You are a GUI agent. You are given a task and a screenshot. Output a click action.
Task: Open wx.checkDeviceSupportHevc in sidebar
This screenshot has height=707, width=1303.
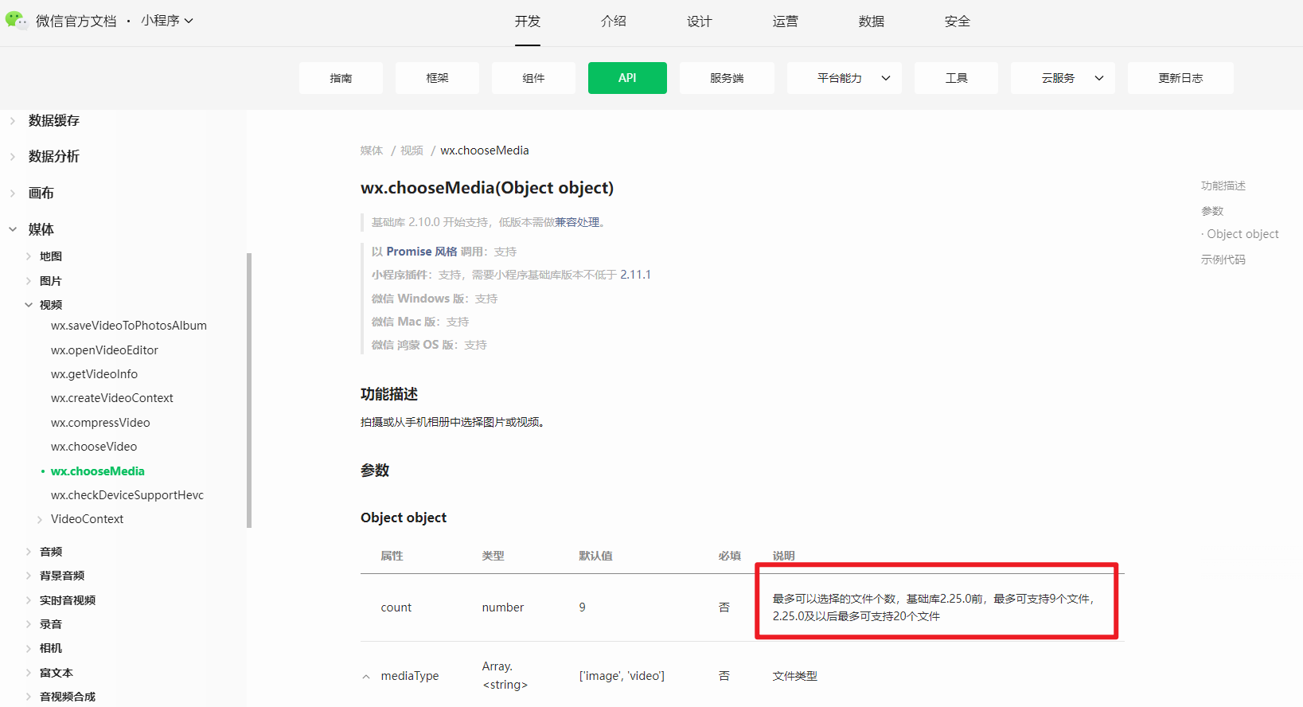[127, 495]
